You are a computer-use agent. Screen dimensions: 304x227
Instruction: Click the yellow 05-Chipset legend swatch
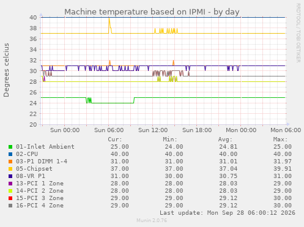[10, 169]
